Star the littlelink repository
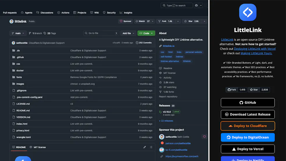Viewport: 286px width, 161px height. pyautogui.click(x=192, y=21)
